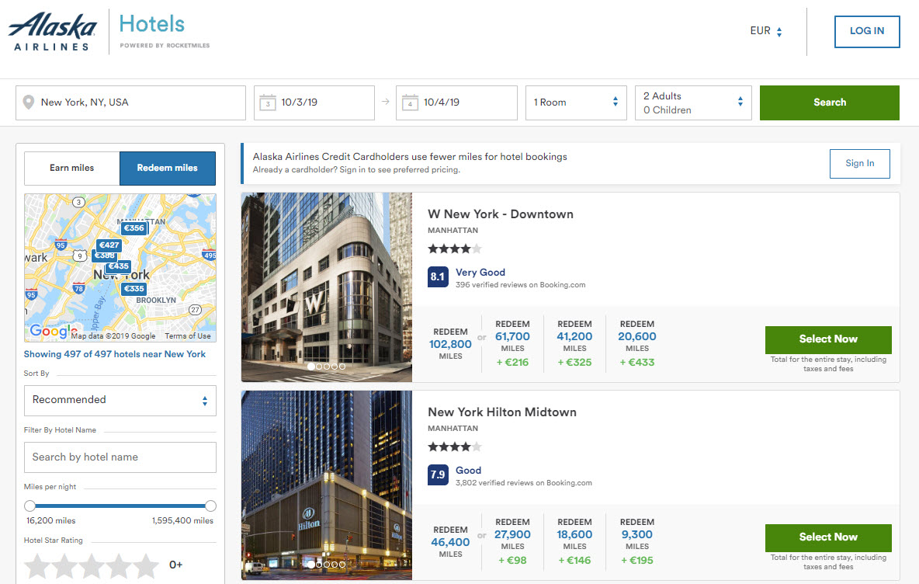Viewport: 919px width, 584px height.
Task: Click the 7.9 rating badge for Hilton Midtown
Action: [x=438, y=475]
